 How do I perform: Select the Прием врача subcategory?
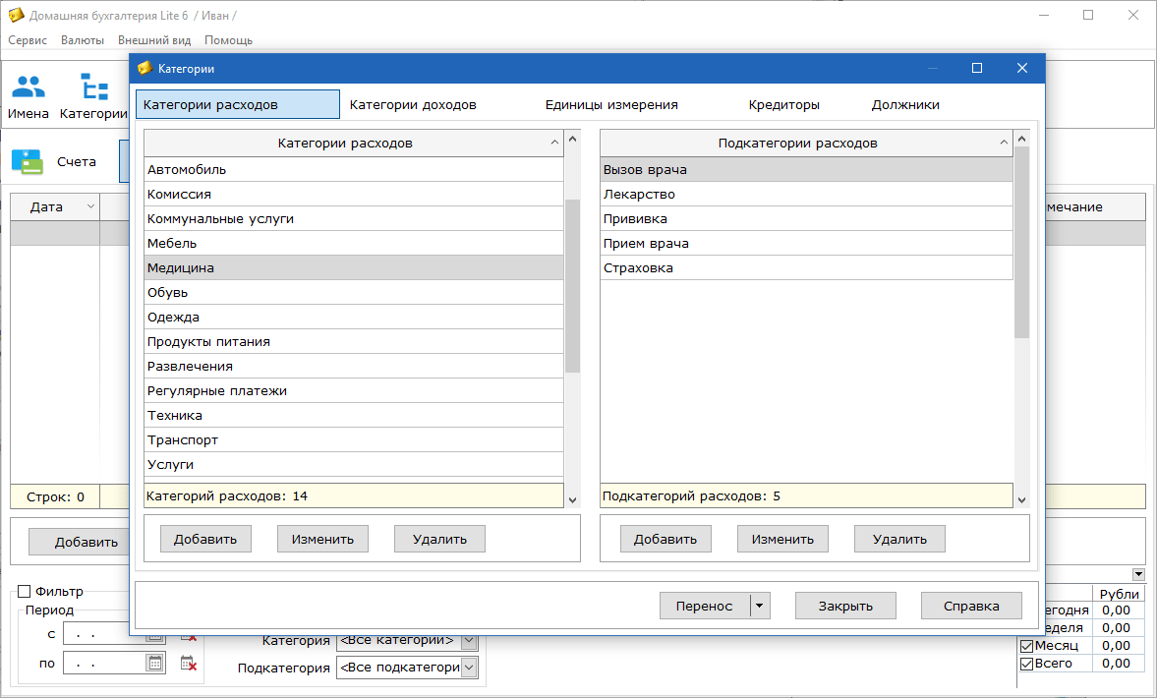pos(806,243)
